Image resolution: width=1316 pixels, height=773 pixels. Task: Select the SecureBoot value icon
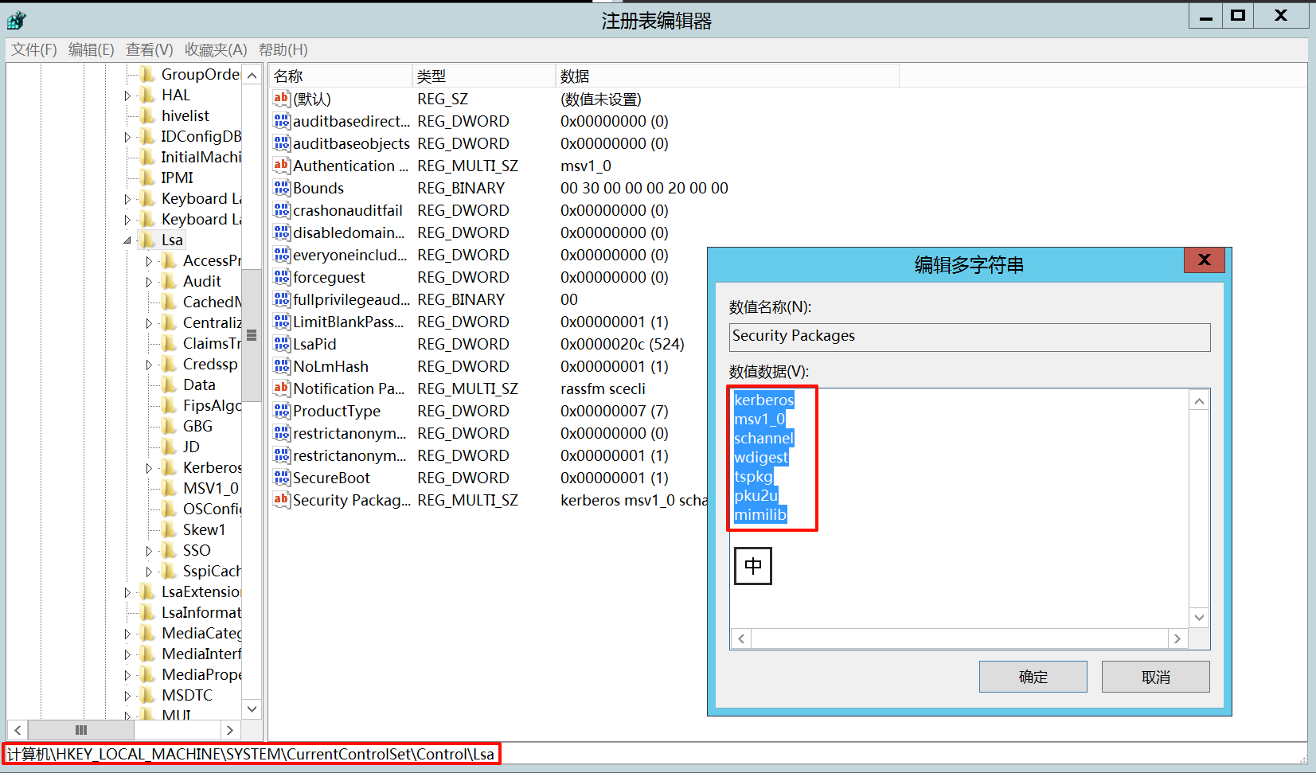281,478
